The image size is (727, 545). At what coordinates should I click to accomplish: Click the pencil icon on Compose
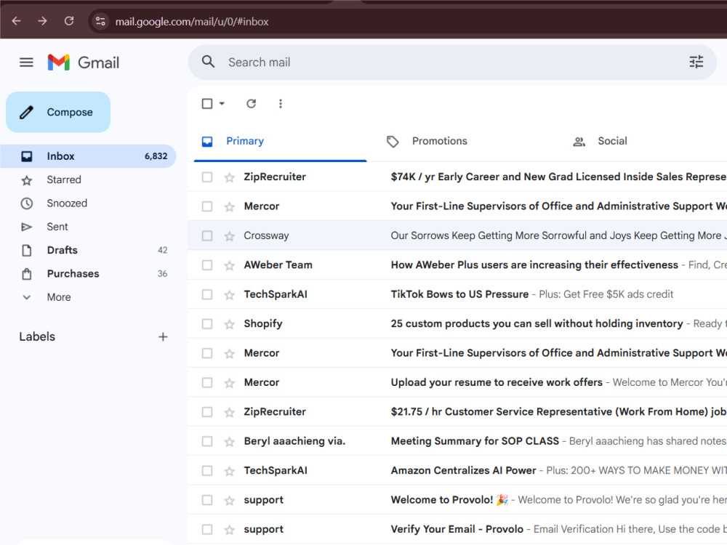point(26,112)
